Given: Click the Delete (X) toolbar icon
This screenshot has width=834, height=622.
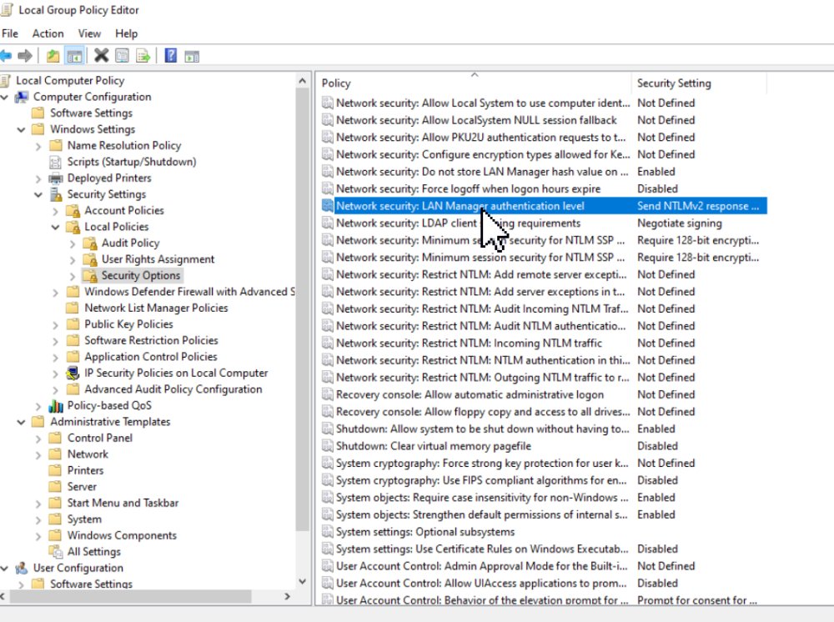Looking at the screenshot, I should (x=101, y=55).
